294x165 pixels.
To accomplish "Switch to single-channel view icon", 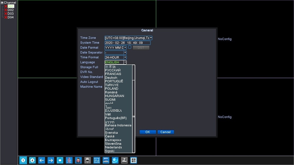I will [23, 160].
